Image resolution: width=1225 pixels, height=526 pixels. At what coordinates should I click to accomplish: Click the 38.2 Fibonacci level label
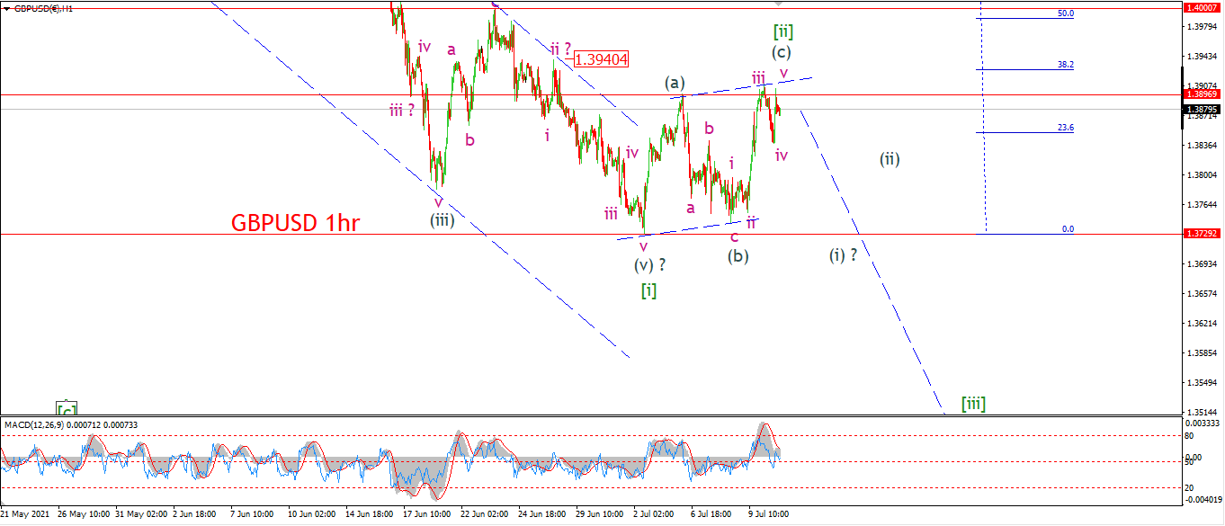pos(1066,65)
